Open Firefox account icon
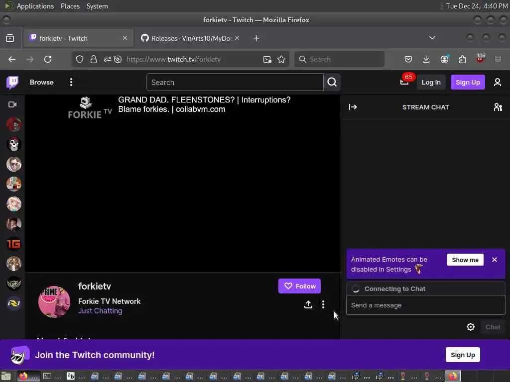The image size is (510, 382). [x=444, y=59]
